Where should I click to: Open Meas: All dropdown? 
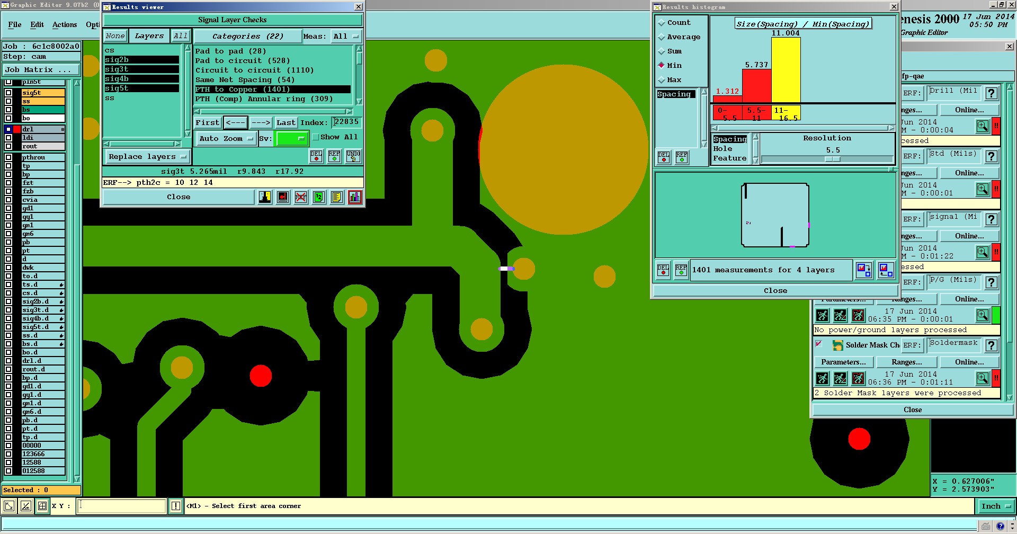346,37
